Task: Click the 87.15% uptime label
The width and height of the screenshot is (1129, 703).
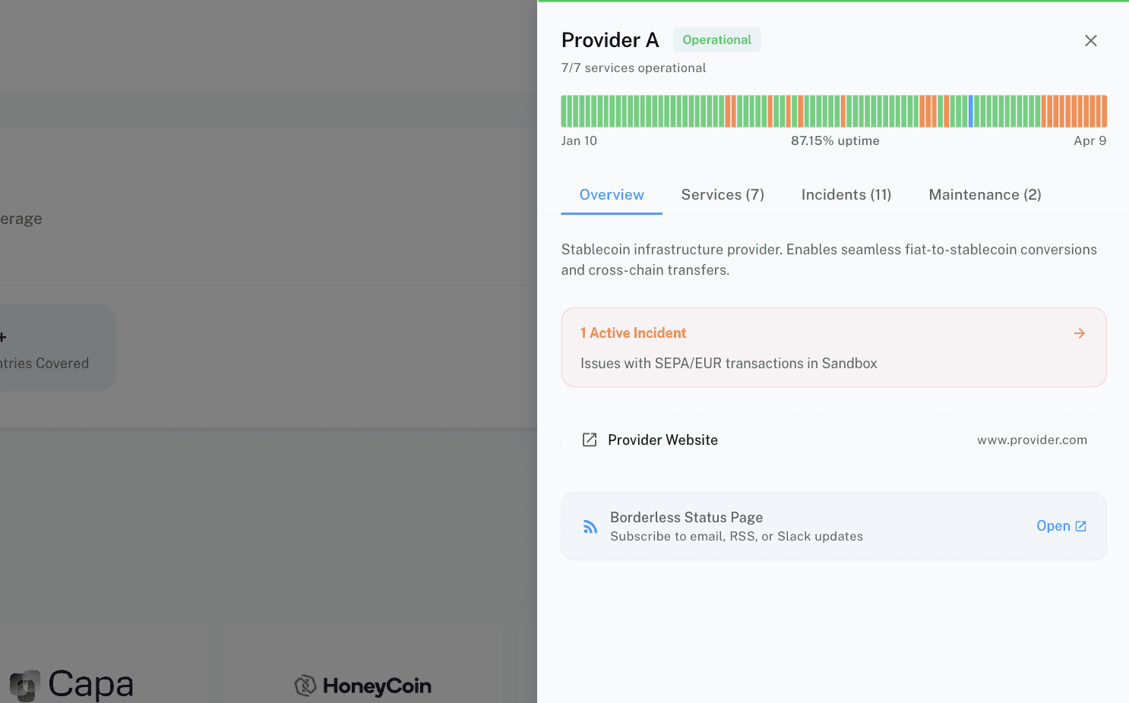Action: click(835, 141)
